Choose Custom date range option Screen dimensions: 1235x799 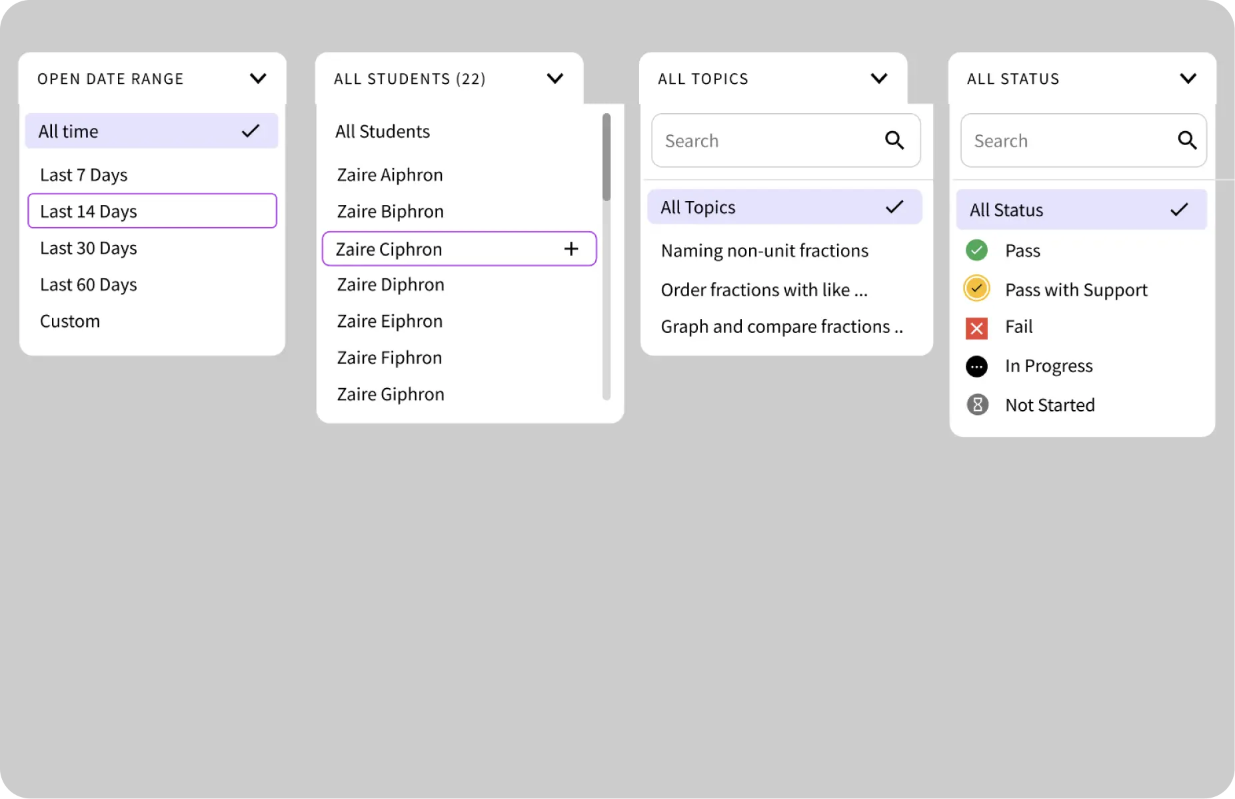tap(70, 321)
